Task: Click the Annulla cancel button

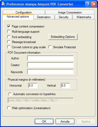Action: pos(65,122)
